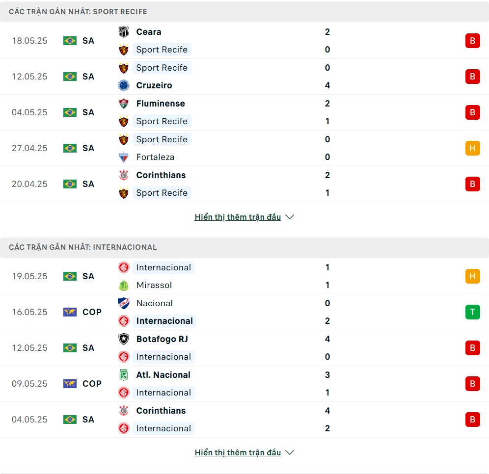
Task: Open the Cruzeiro team name
Action: (154, 85)
